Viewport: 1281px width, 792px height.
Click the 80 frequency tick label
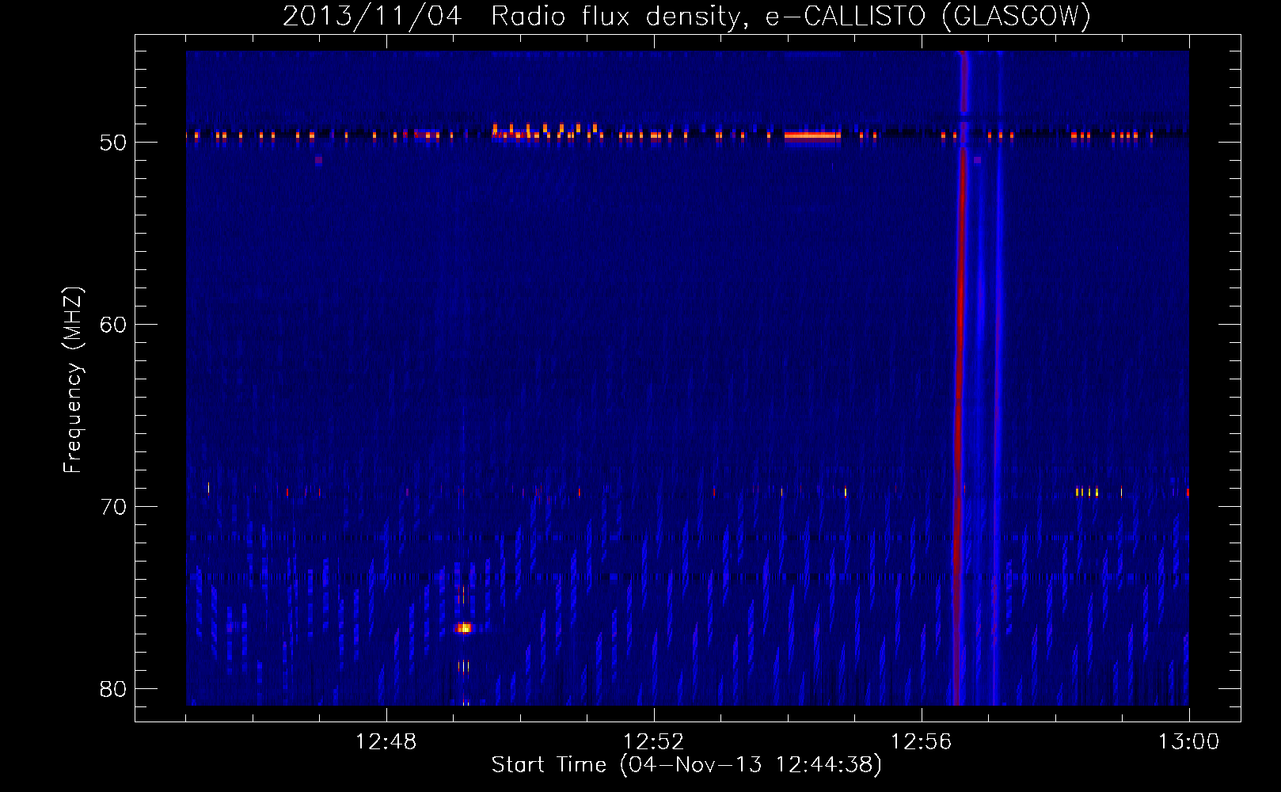click(x=113, y=689)
